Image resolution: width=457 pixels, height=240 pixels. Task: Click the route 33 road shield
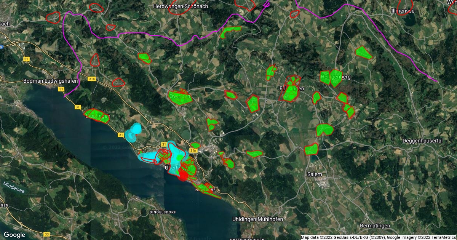point(46,234)
